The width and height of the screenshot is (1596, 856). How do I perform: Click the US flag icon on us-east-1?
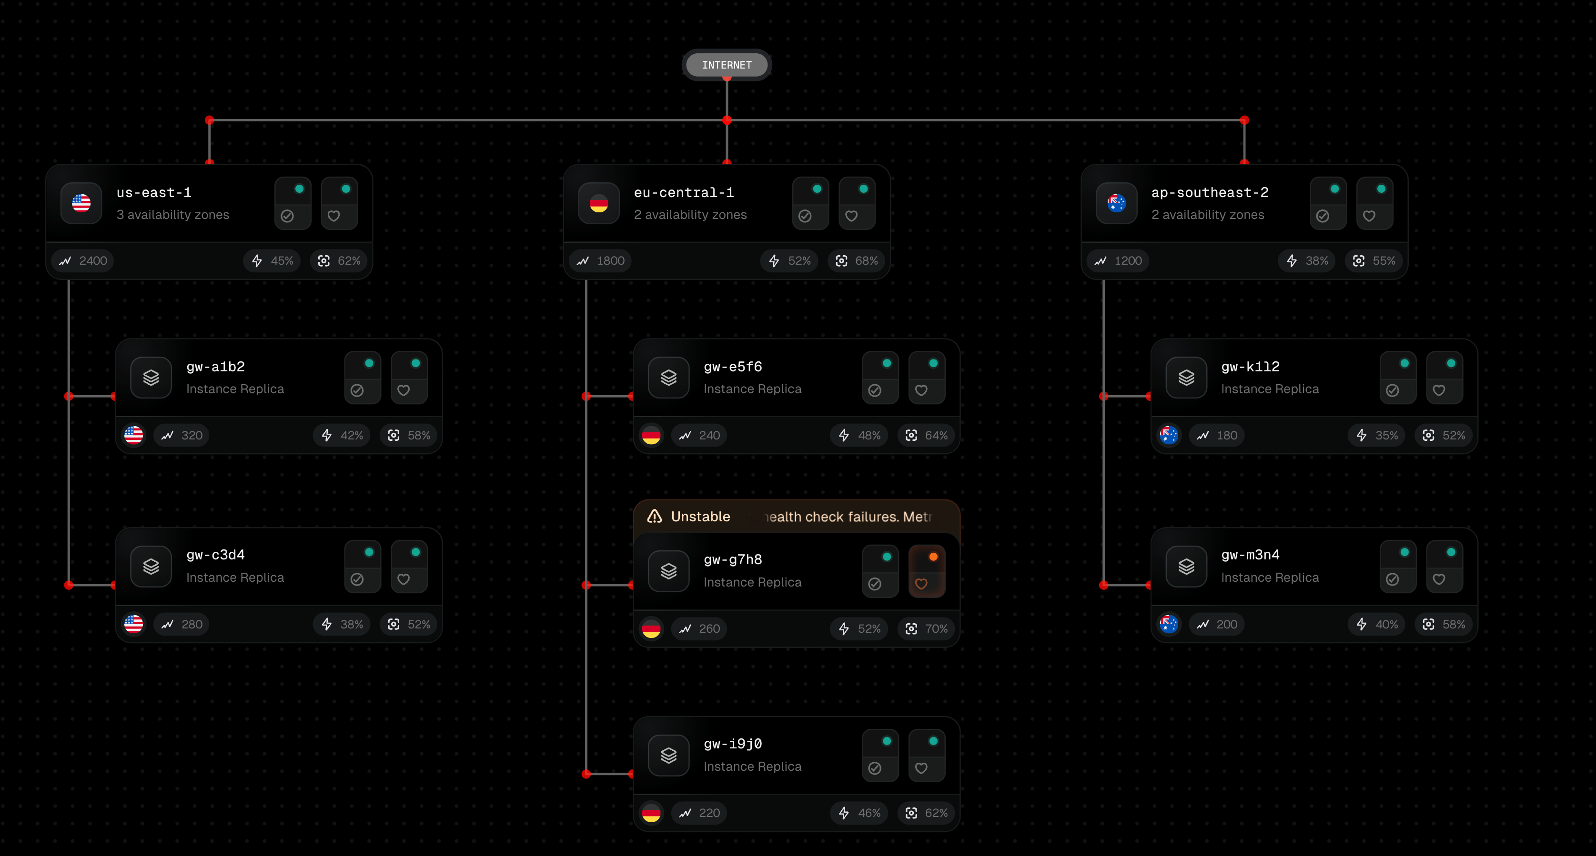click(81, 203)
